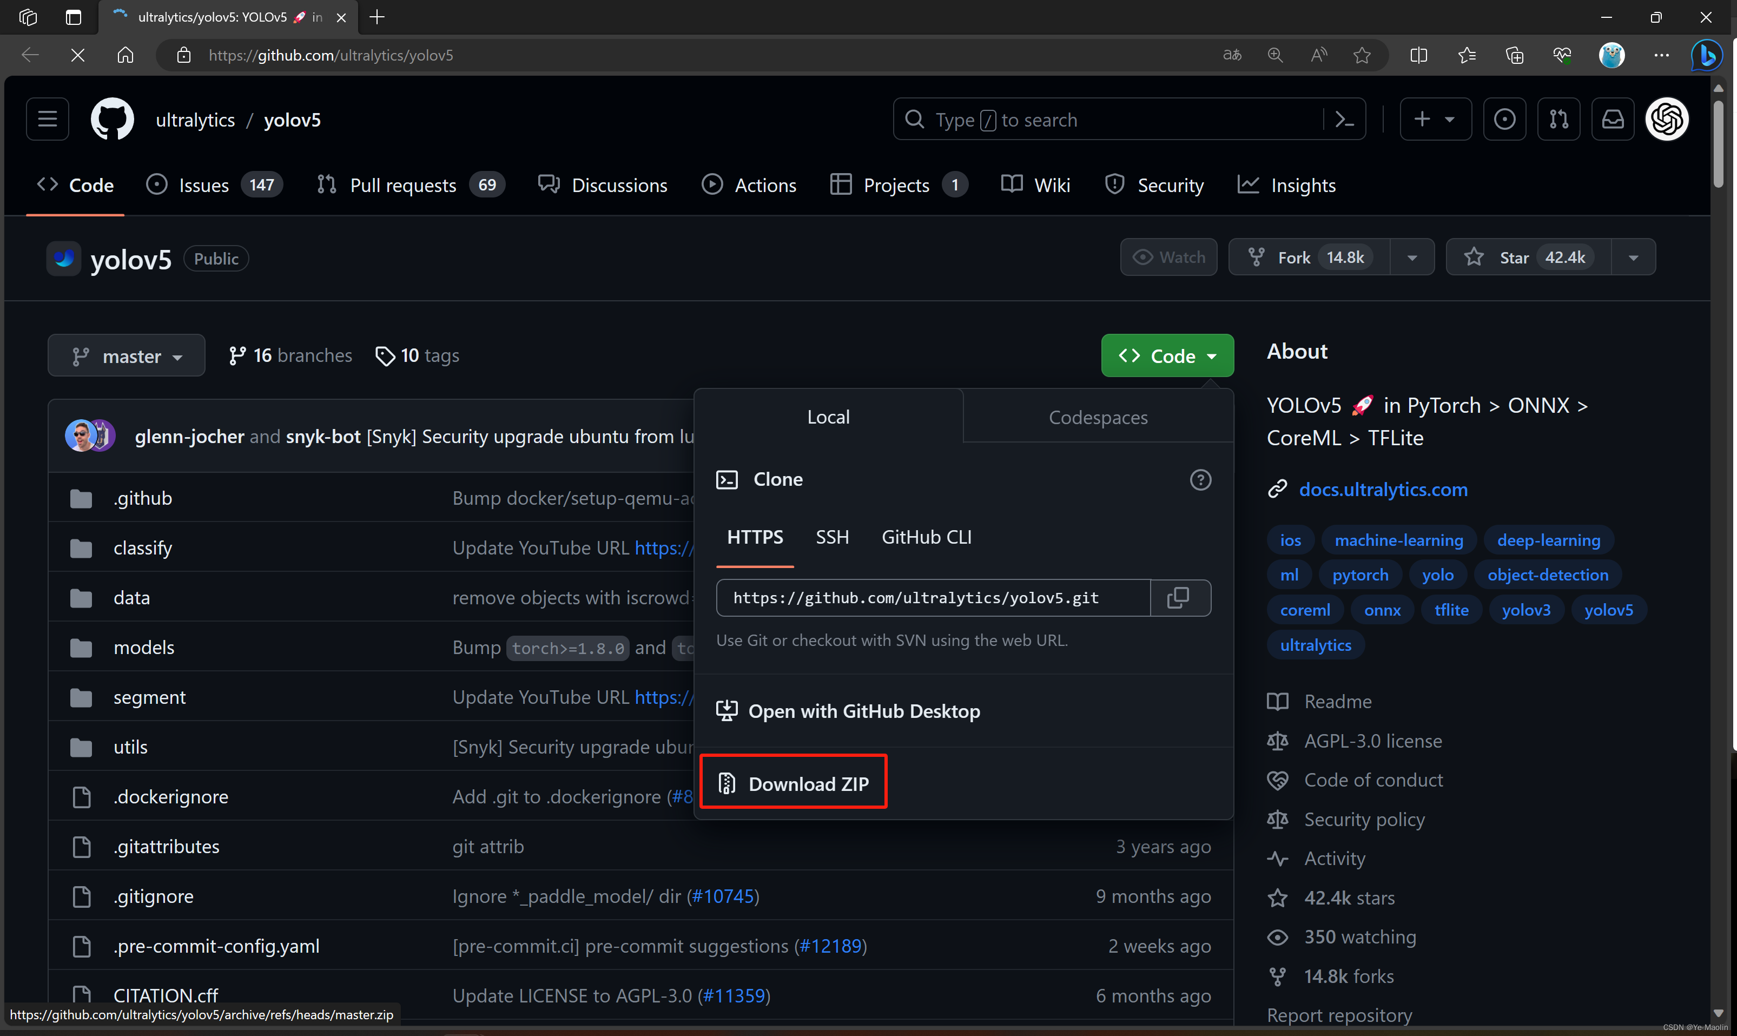Open the clone help question-mark icon
1737x1036 pixels.
(x=1200, y=480)
